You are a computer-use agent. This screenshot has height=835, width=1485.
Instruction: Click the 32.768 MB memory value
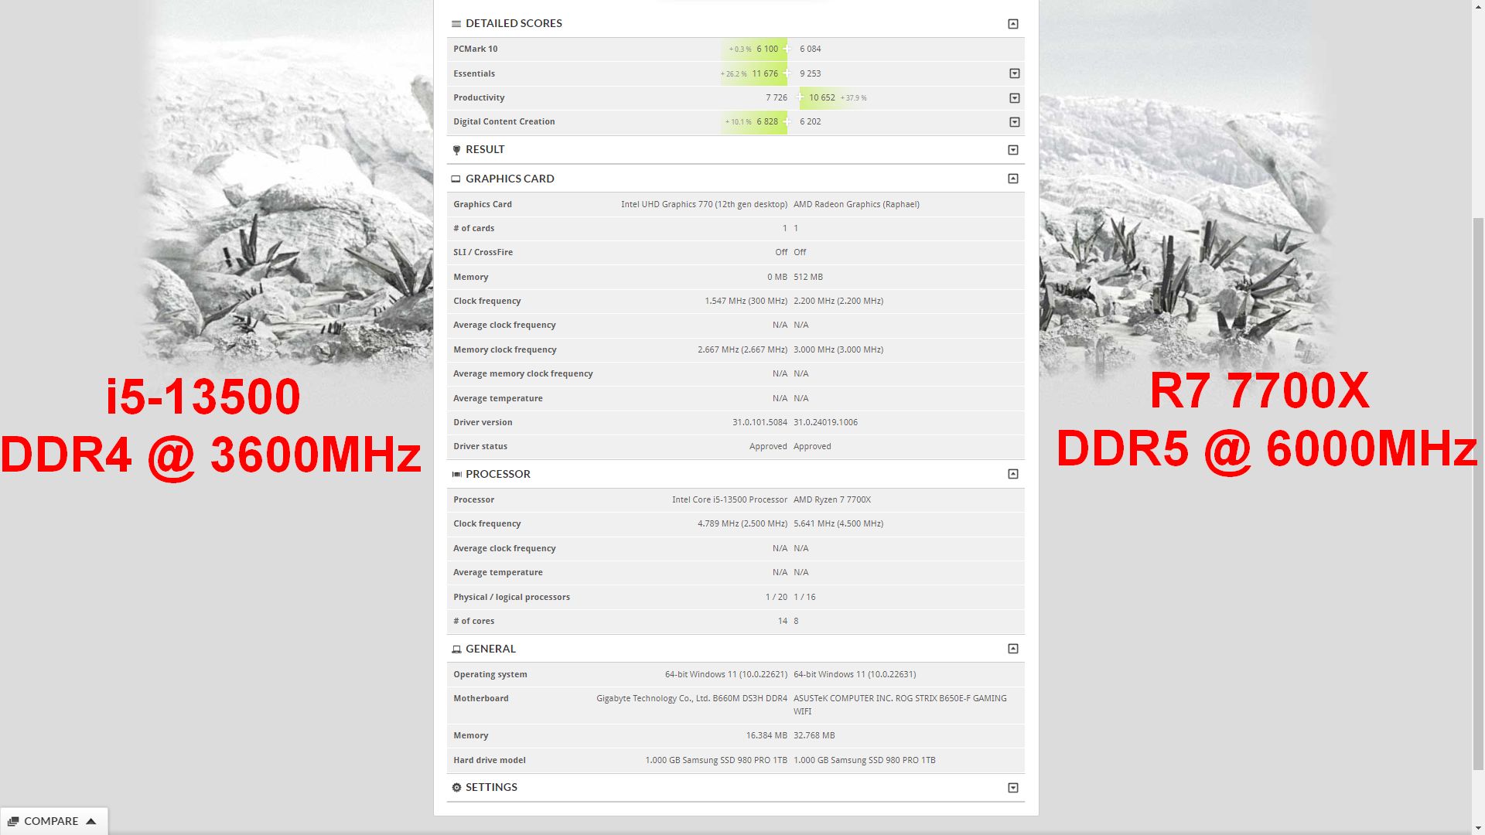click(x=814, y=735)
